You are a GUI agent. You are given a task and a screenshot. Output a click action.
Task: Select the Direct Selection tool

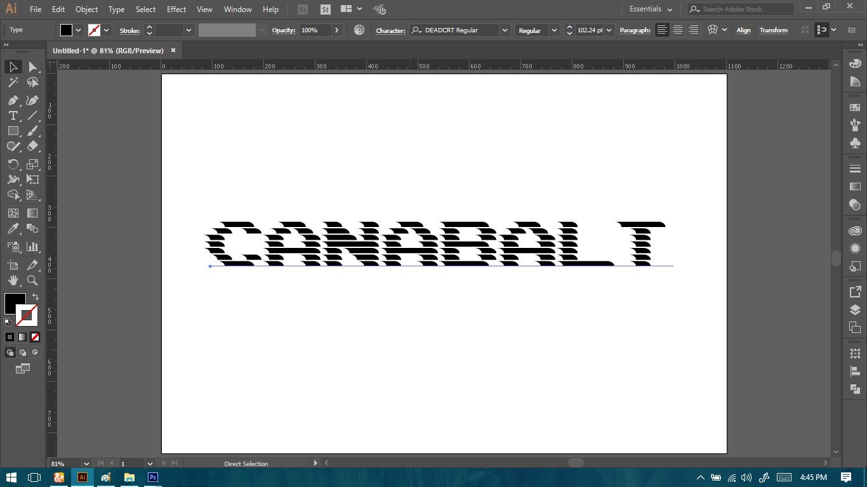point(32,67)
